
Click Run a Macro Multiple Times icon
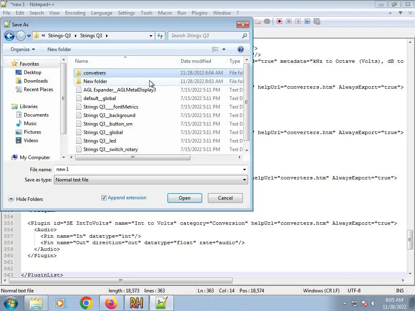click(x=307, y=21)
